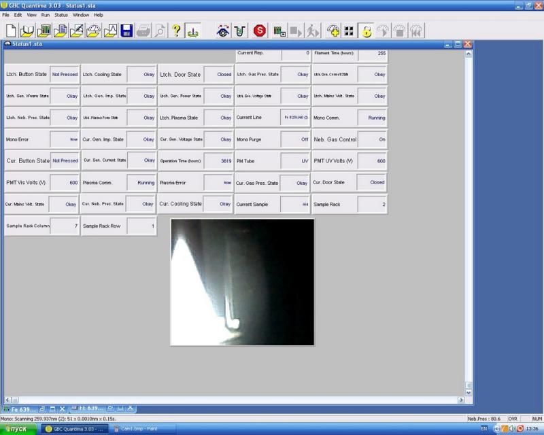Click the grey gauge play icon
Screen dimensions: 544x435
383,31
